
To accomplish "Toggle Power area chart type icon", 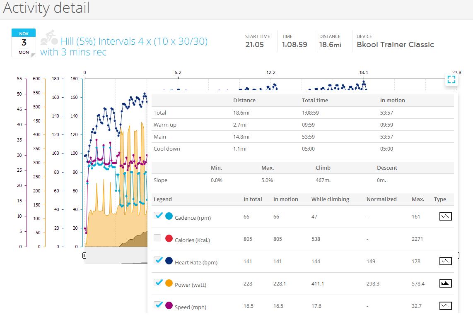I will pyautogui.click(x=445, y=283).
